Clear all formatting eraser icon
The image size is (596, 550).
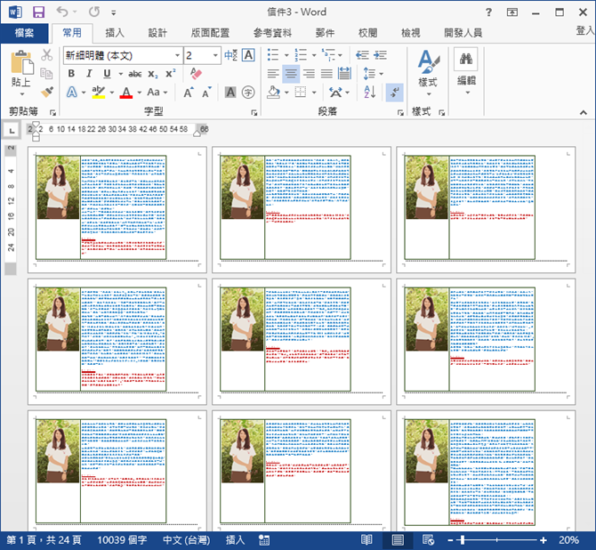tap(196, 73)
